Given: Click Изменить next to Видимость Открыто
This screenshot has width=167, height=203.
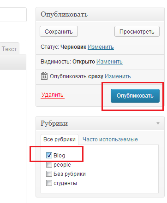Looking at the screenshot, I should pos(109,62).
